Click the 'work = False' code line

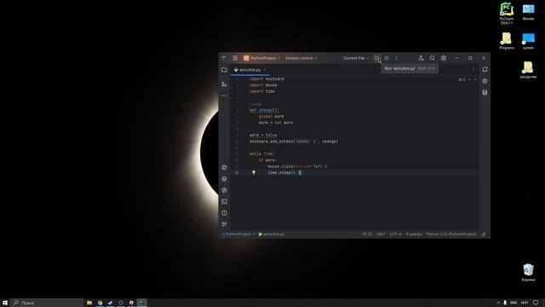coord(263,135)
